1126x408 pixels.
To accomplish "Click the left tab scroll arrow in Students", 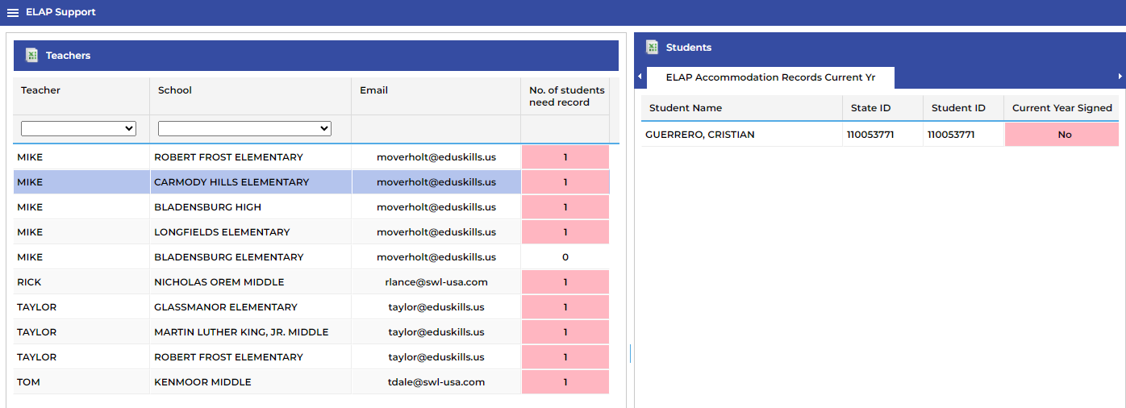I will (640, 77).
